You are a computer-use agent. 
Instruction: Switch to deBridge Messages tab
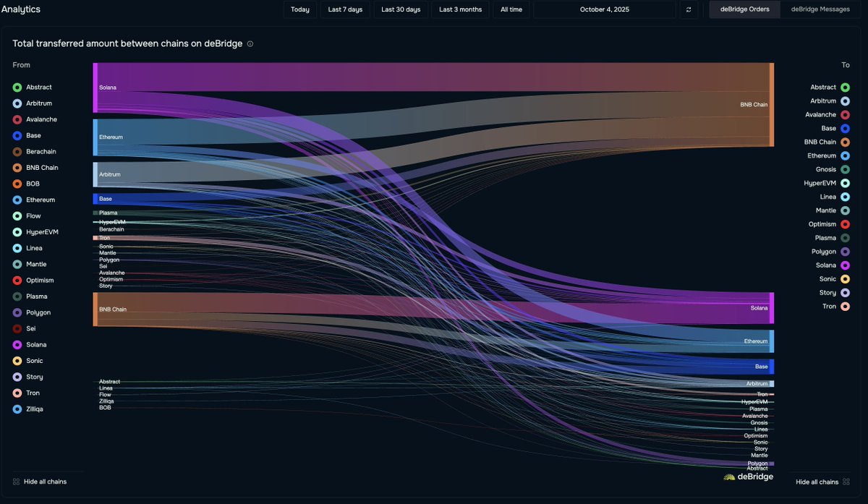820,9
